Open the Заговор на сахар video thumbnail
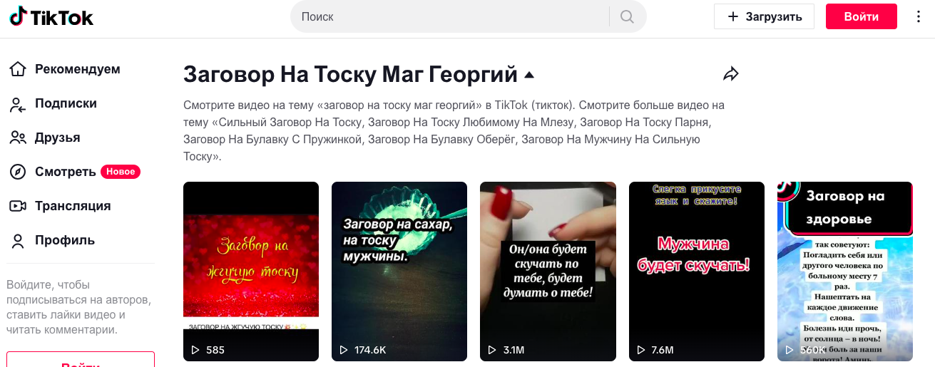Image resolution: width=935 pixels, height=367 pixels. [x=399, y=272]
